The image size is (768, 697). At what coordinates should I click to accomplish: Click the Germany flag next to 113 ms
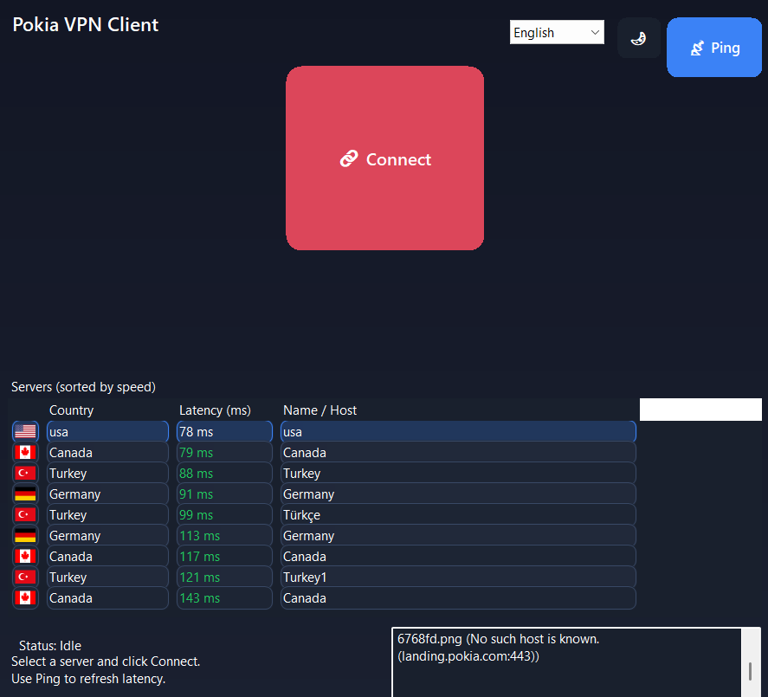tap(25, 535)
